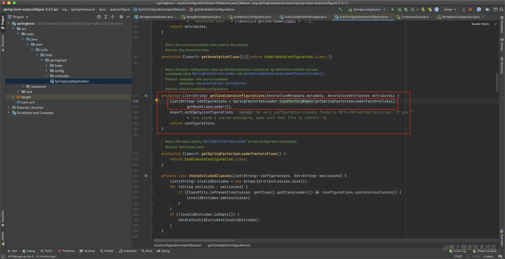This screenshot has height=259, width=505.
Task: Open the Spring tool window
Action: [163, 251]
